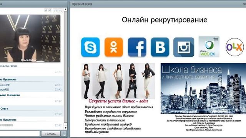Increase chat font size with large T icon

(x=55, y=11)
